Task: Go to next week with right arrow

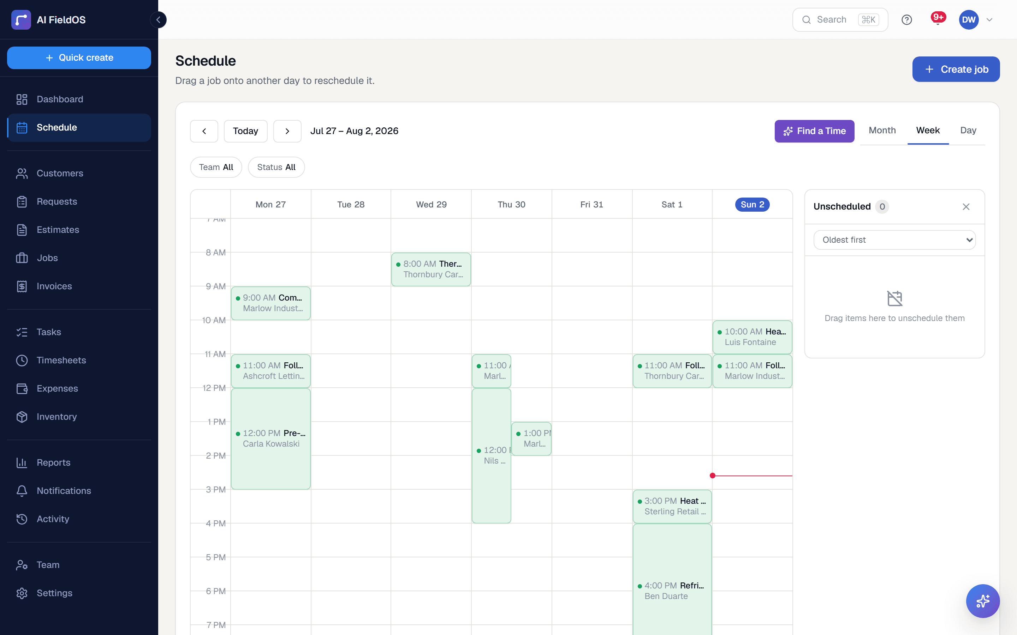Action: pyautogui.click(x=287, y=131)
